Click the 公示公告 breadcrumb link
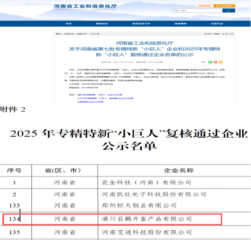Image resolution: width=251 pixels, height=240 pixels. pos(94,33)
